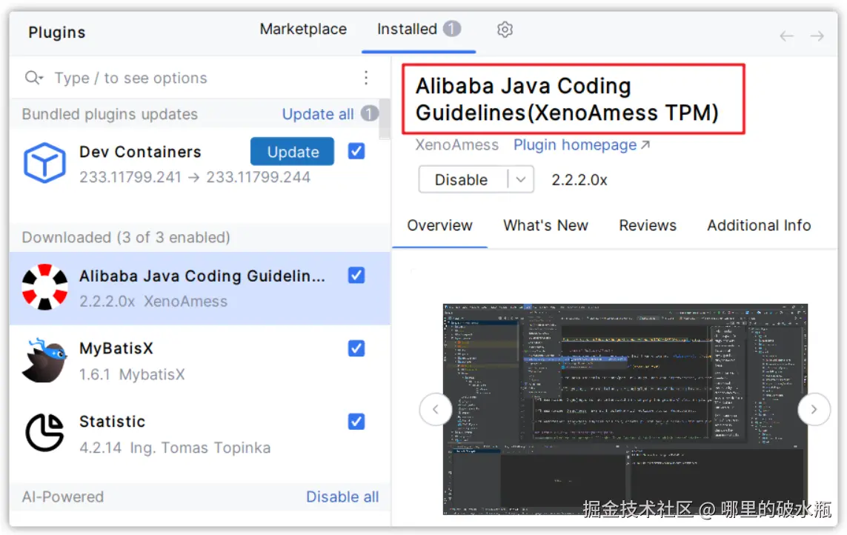Click the Bundled plugins updates header
The image size is (847, 535).
[110, 115]
